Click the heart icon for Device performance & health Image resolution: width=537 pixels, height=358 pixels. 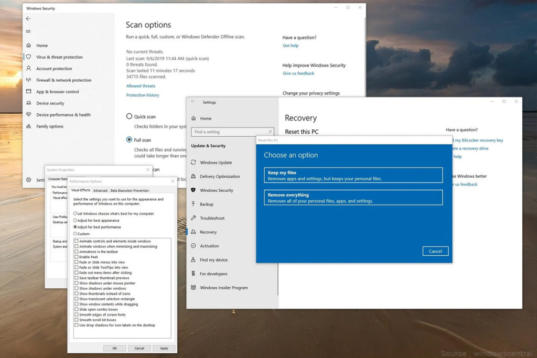tap(29, 114)
